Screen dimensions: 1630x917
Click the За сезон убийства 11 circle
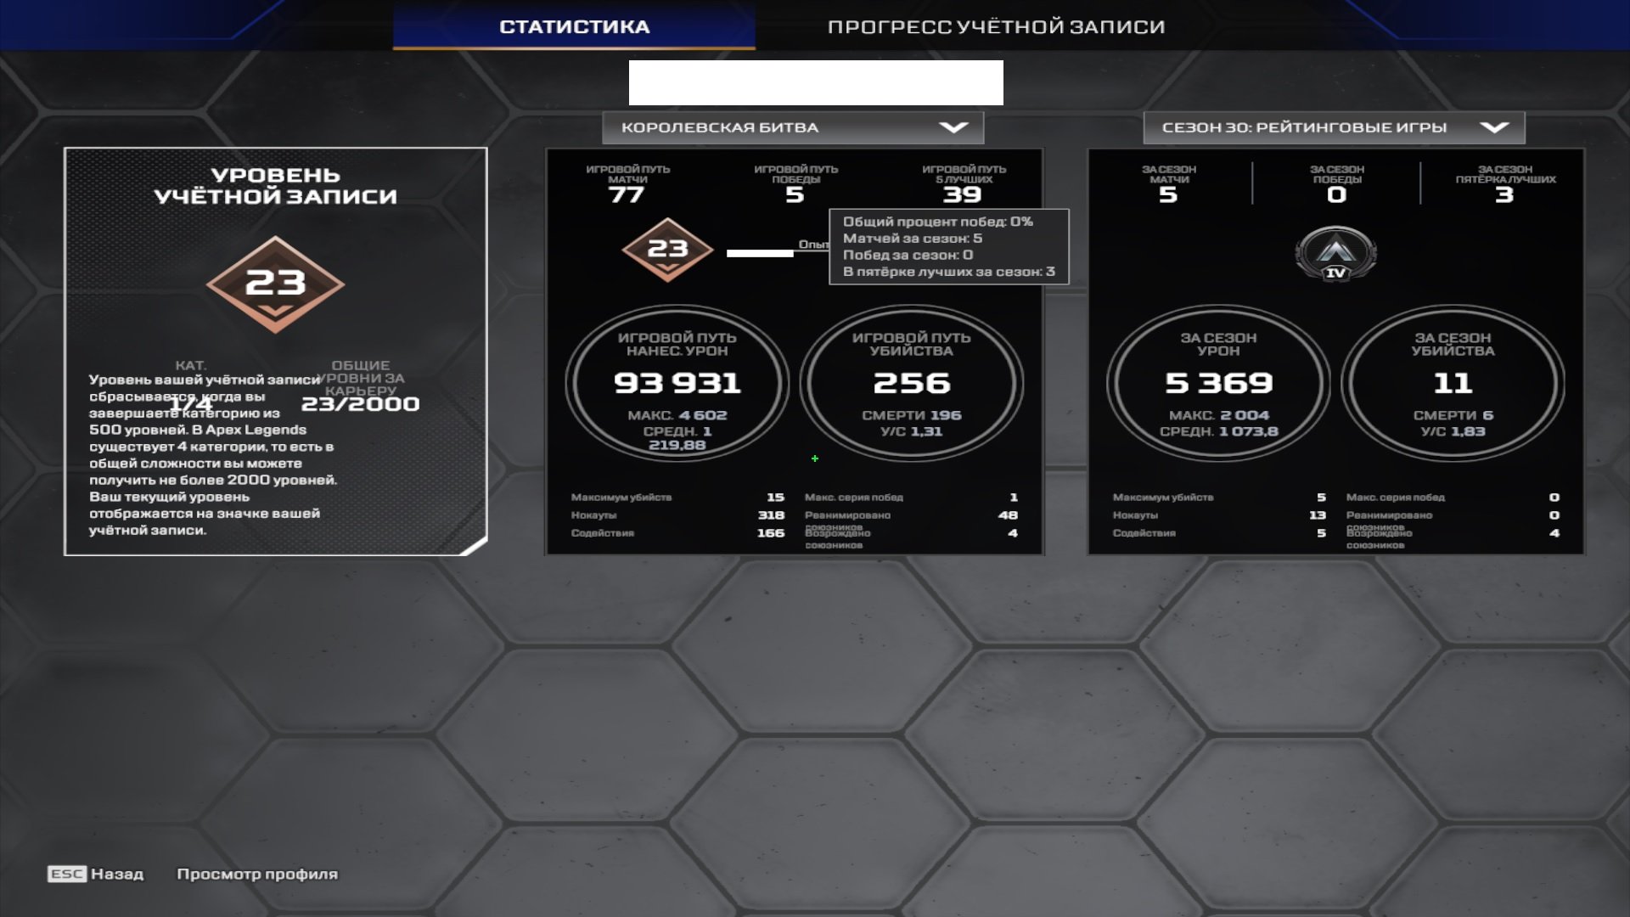pyautogui.click(x=1453, y=383)
